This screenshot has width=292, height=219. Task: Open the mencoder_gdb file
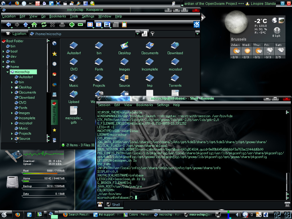74,115
